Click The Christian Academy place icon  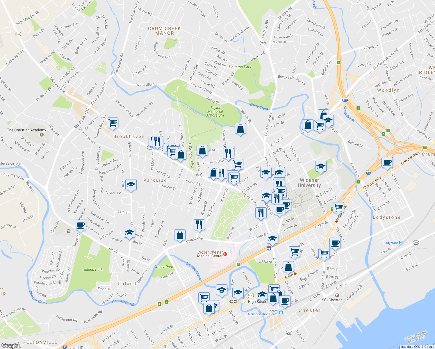coord(42,135)
